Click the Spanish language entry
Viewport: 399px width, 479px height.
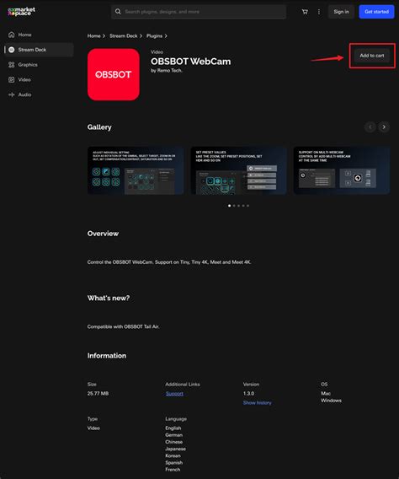174,462
